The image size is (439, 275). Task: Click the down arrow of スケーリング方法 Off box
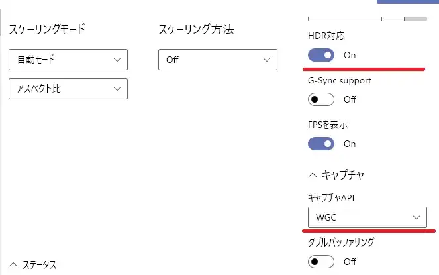[x=267, y=60]
